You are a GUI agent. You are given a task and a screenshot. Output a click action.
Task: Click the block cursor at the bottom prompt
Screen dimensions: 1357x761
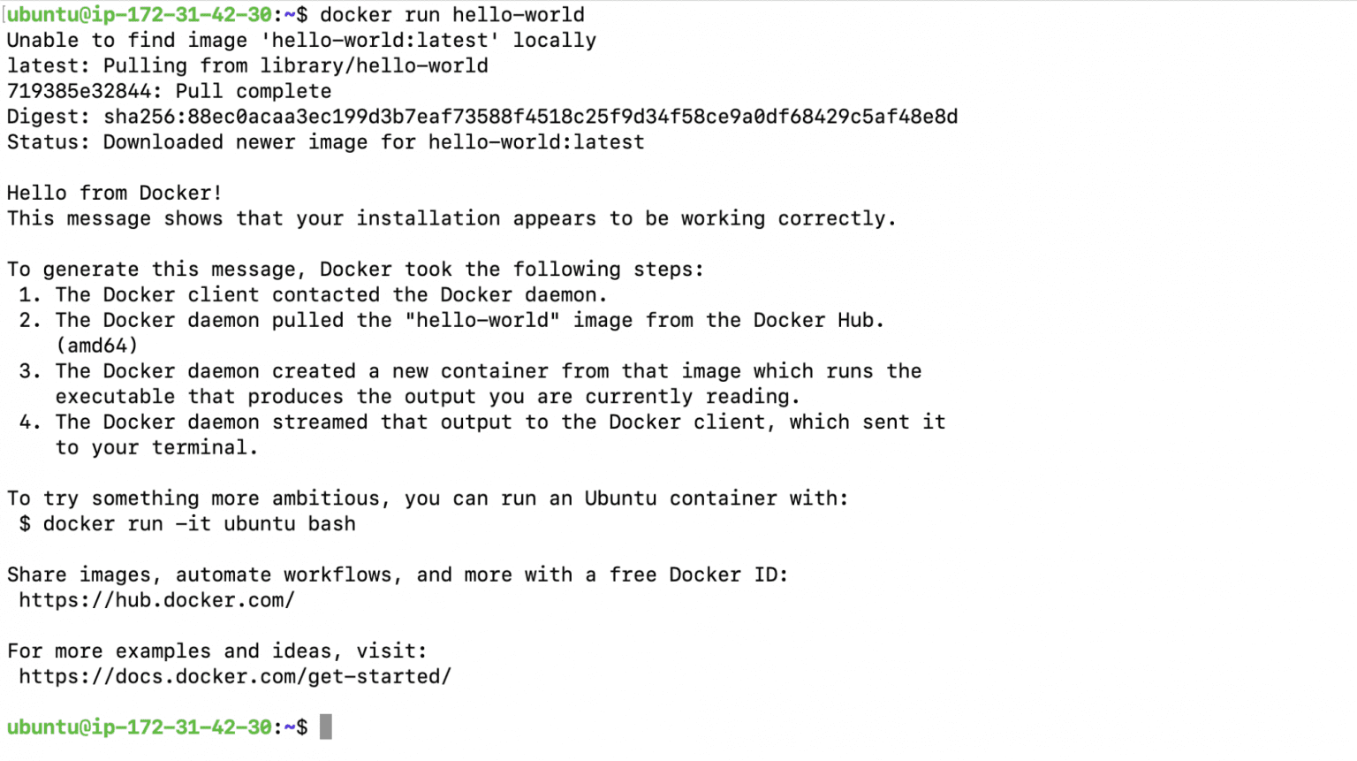[326, 727]
